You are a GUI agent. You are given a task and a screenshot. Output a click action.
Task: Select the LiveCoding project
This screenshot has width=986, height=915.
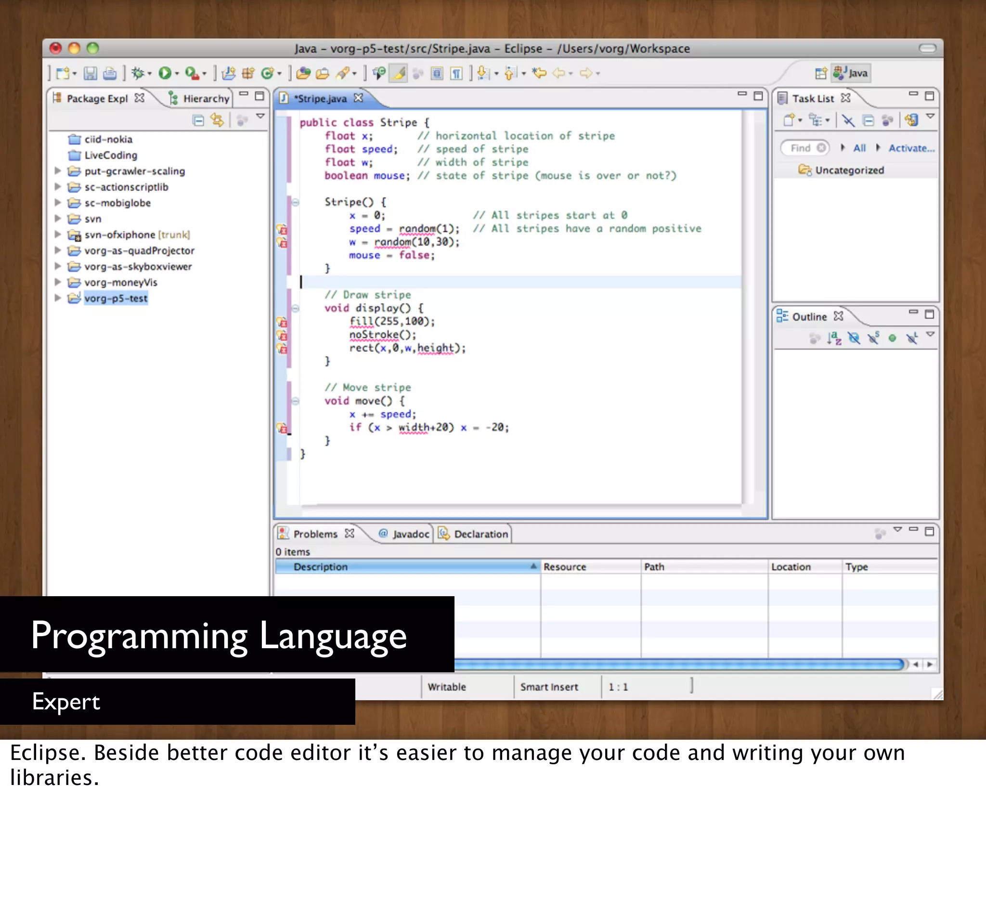[x=103, y=155]
